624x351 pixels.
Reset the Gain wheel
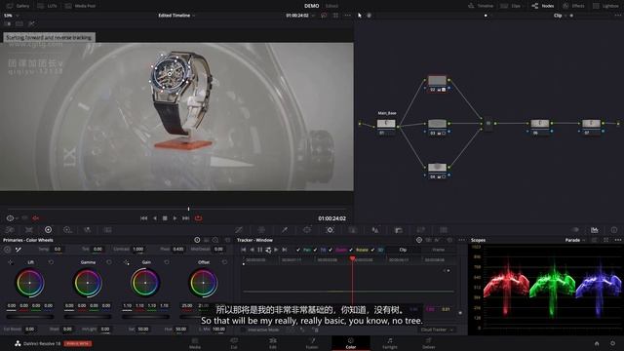click(x=167, y=262)
